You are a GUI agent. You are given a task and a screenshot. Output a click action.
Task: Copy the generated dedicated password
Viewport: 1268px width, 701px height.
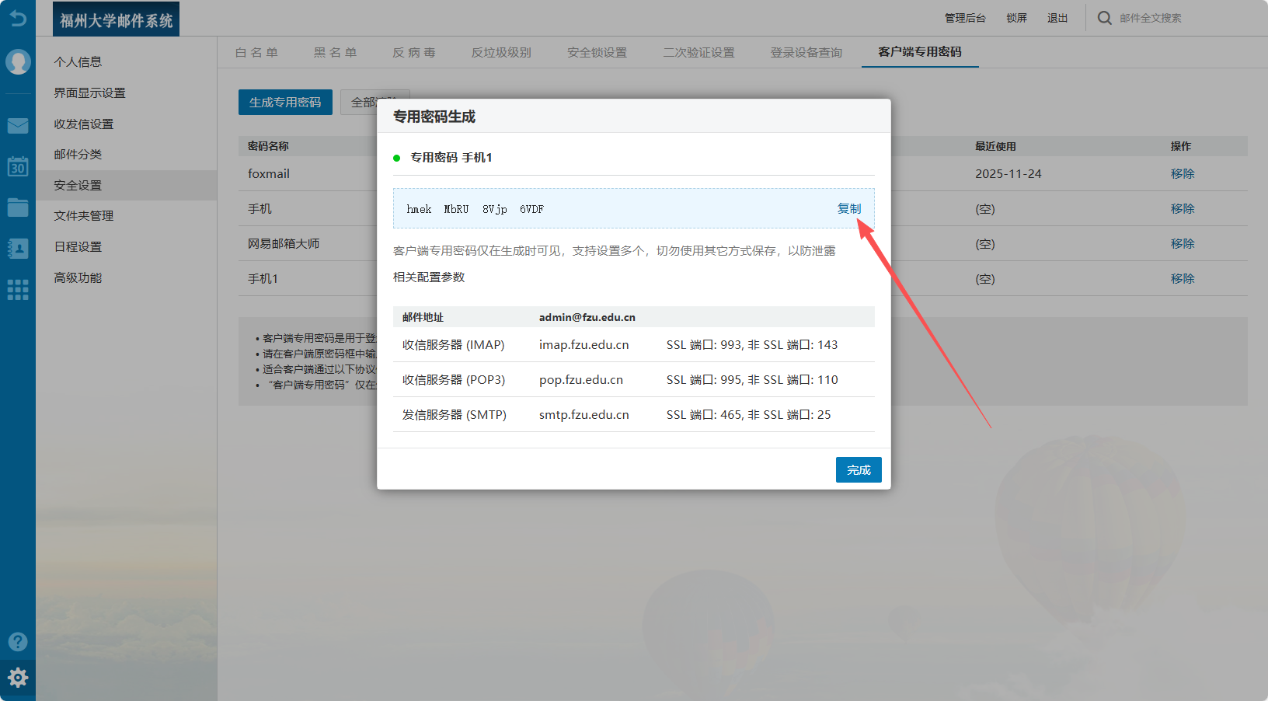pyautogui.click(x=848, y=208)
